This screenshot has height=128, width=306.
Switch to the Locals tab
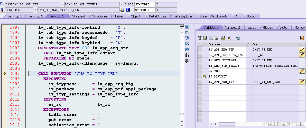pos(252,28)
